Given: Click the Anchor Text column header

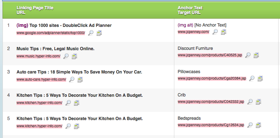Looking at the screenshot, I should tap(190, 8).
